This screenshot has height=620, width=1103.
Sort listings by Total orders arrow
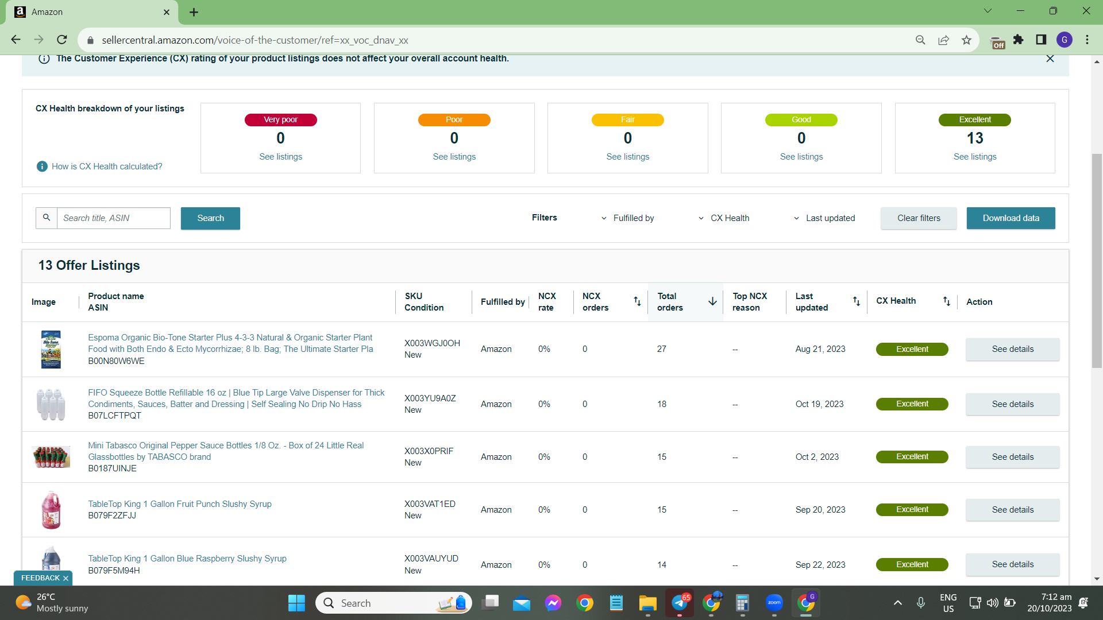tap(712, 301)
